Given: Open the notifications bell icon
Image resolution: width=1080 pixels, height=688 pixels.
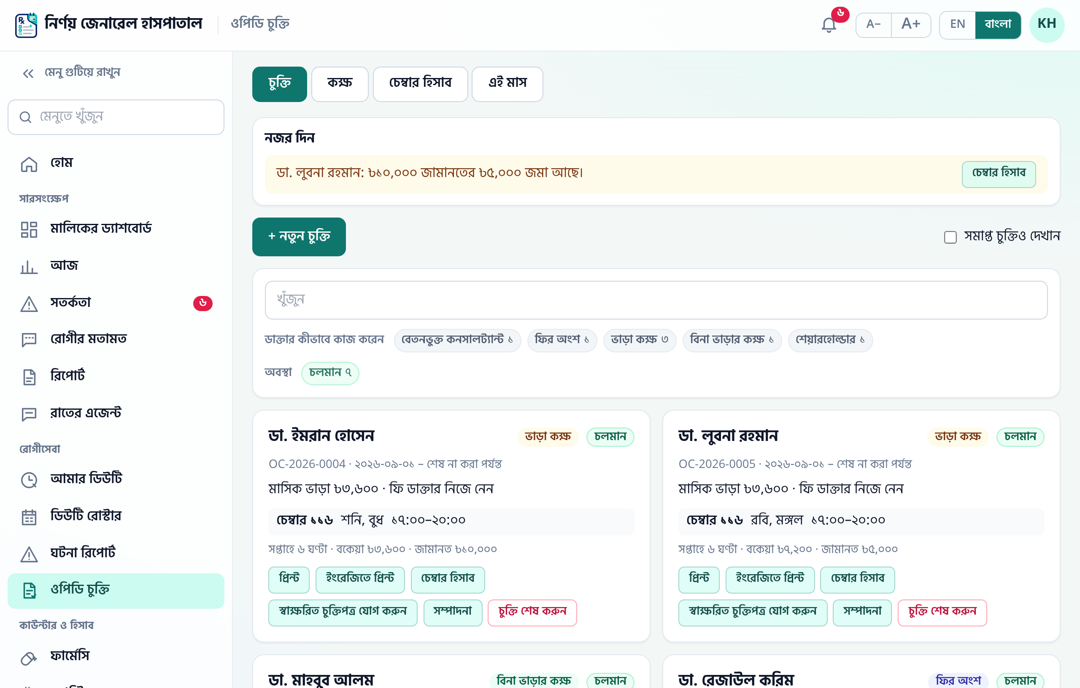Looking at the screenshot, I should [x=829, y=24].
